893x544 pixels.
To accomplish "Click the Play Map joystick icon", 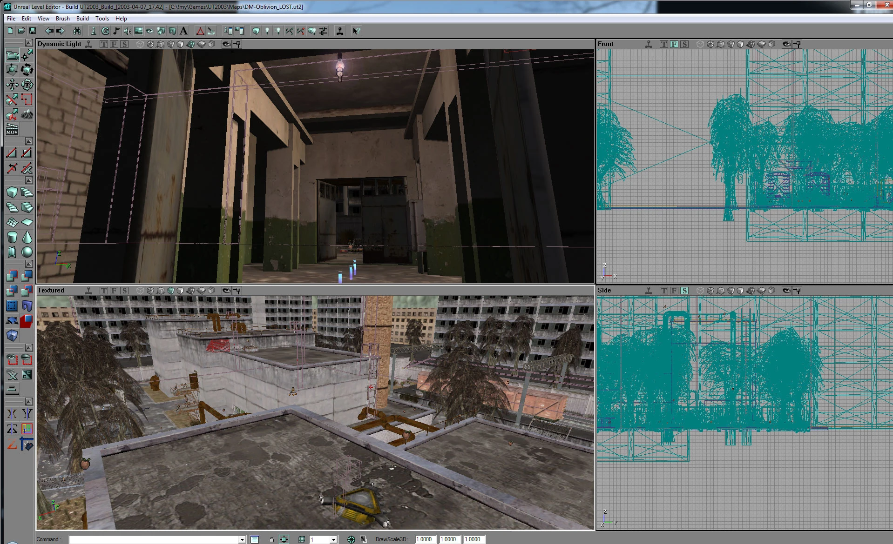I will pyautogui.click(x=340, y=31).
